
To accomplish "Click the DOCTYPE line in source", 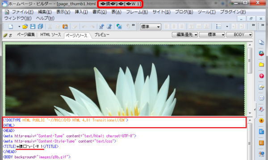I will coord(66,120).
